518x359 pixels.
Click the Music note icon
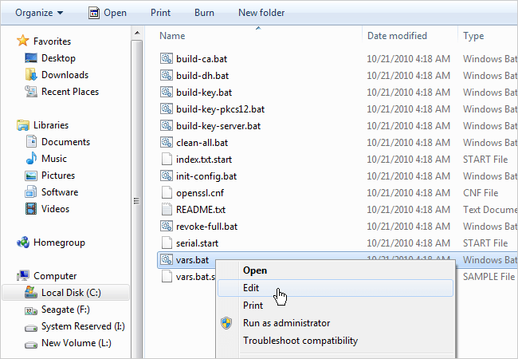31,158
